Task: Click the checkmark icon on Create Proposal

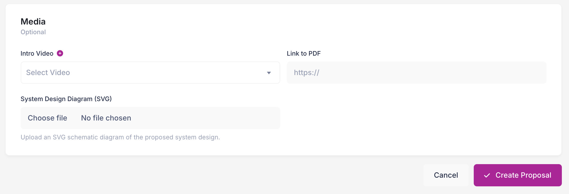Action: (x=487, y=175)
